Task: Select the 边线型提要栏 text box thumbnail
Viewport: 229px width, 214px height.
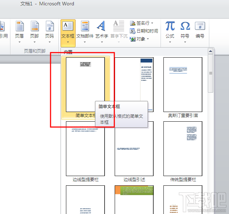Action: coord(85,149)
